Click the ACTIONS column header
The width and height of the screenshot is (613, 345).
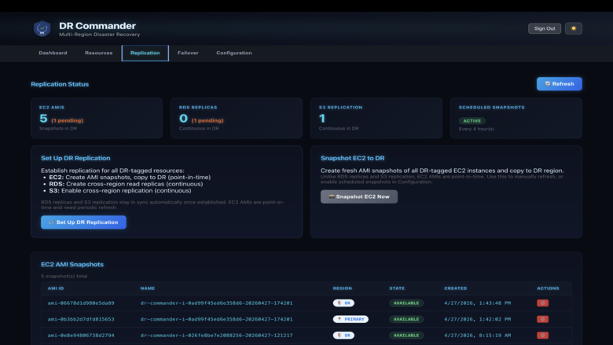pos(548,288)
